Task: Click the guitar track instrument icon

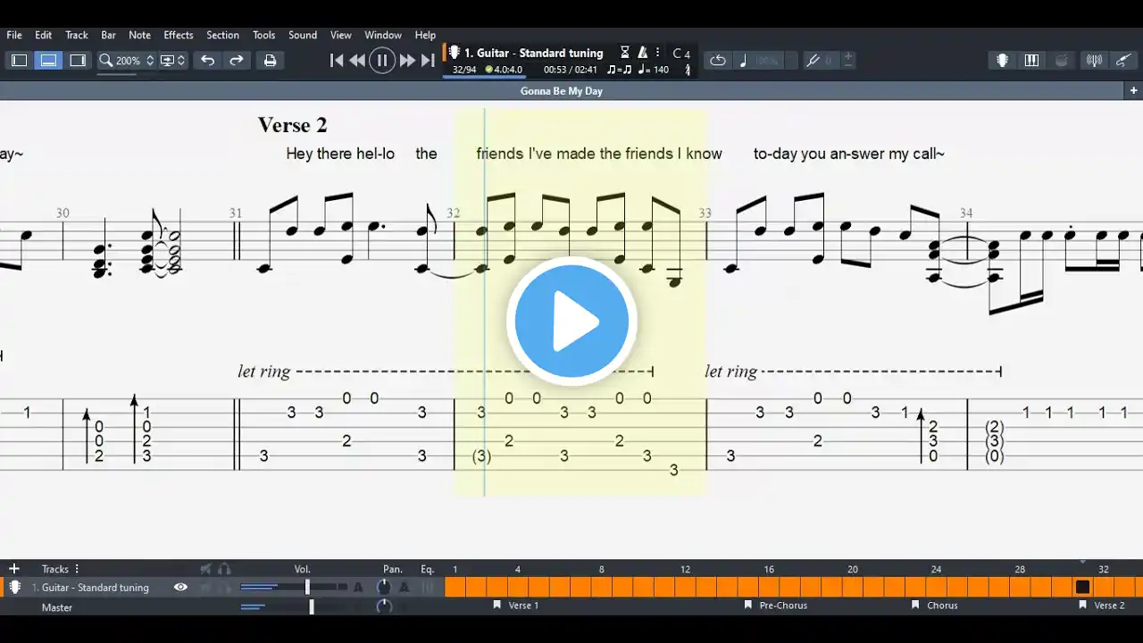Action: tap(14, 588)
